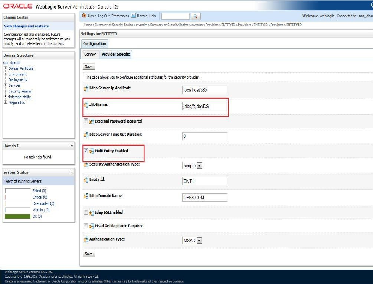Screen dimensions: 373x284
Task: Click the Ldap Server Ip And Port field
Action: [205, 90]
